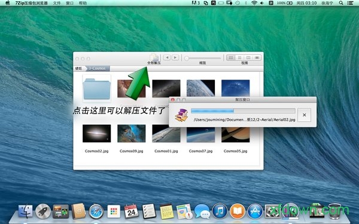The image size is (359, 224).
Task: Select the 3-Cosmos breadcrumb segment
Action: point(98,68)
